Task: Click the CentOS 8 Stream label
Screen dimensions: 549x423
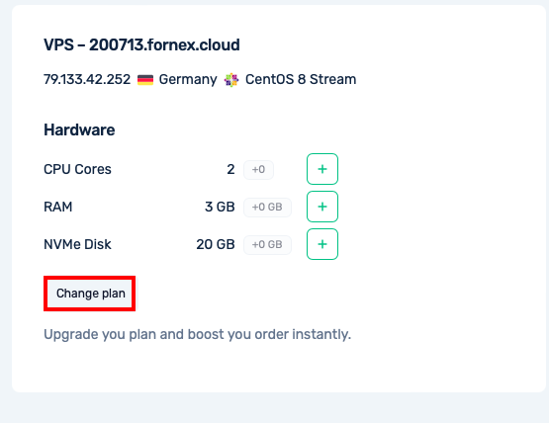Action: tap(301, 79)
